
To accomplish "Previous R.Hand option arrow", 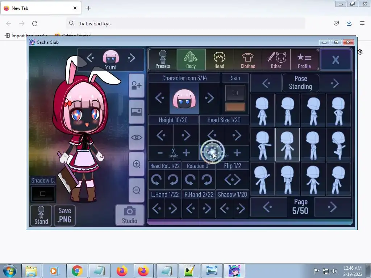I will pos(191,208).
